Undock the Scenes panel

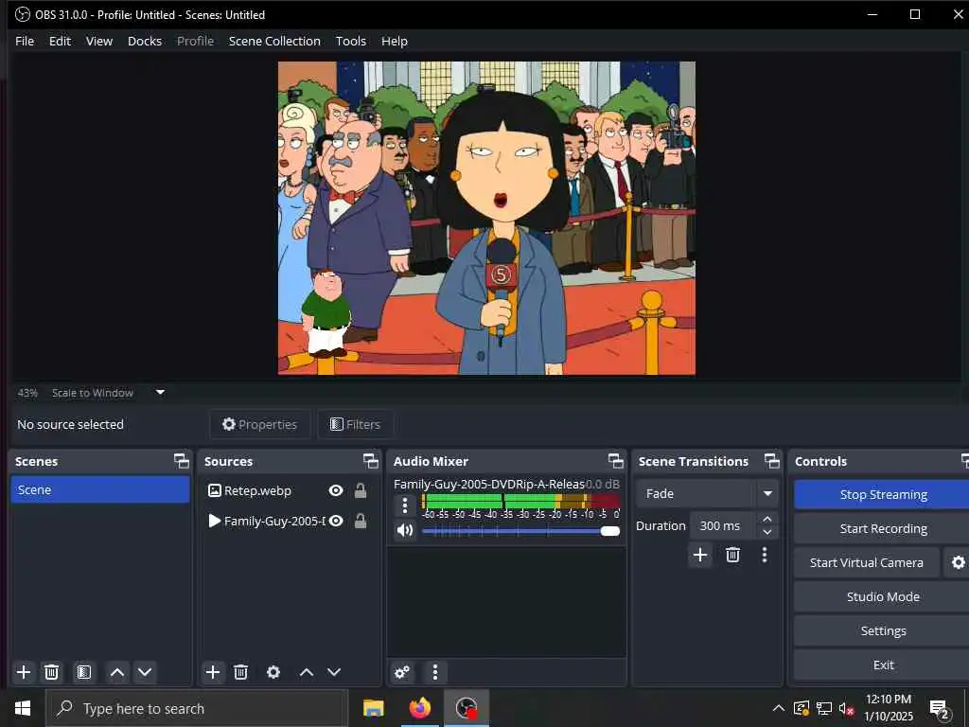[x=181, y=461]
